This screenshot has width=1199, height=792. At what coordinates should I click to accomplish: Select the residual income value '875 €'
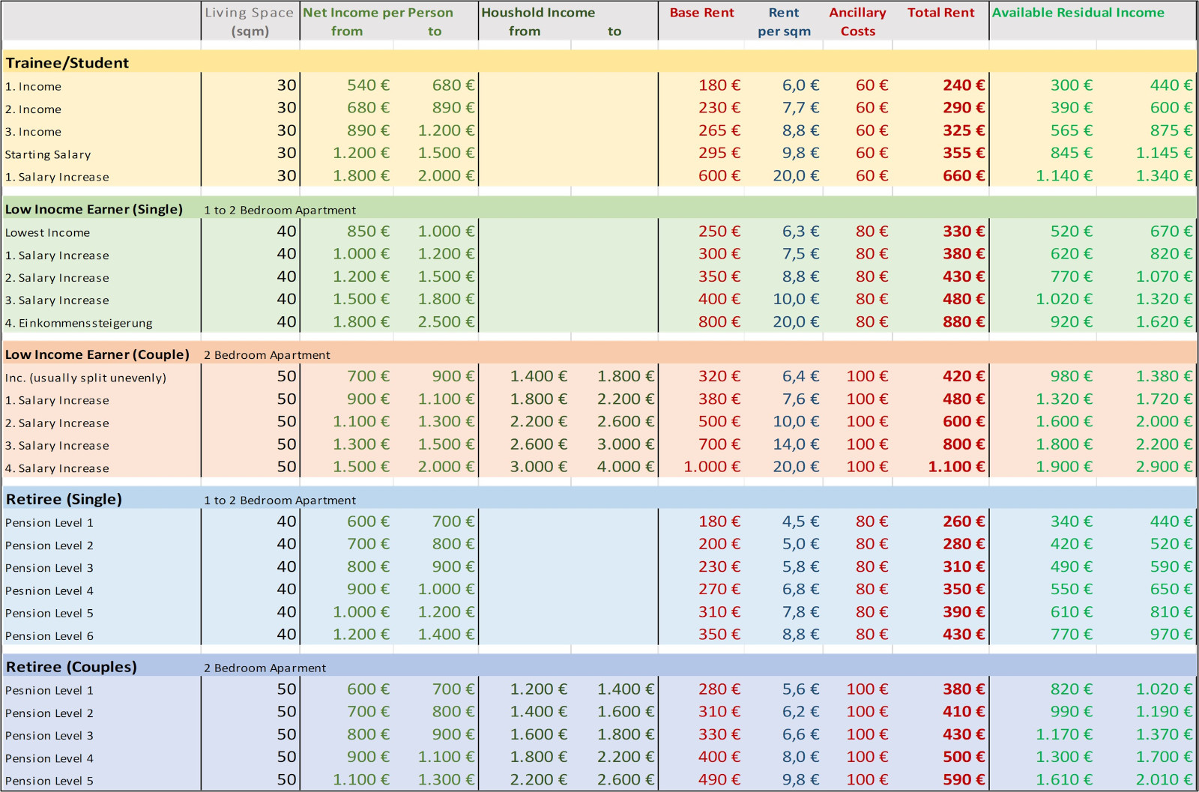1171,130
